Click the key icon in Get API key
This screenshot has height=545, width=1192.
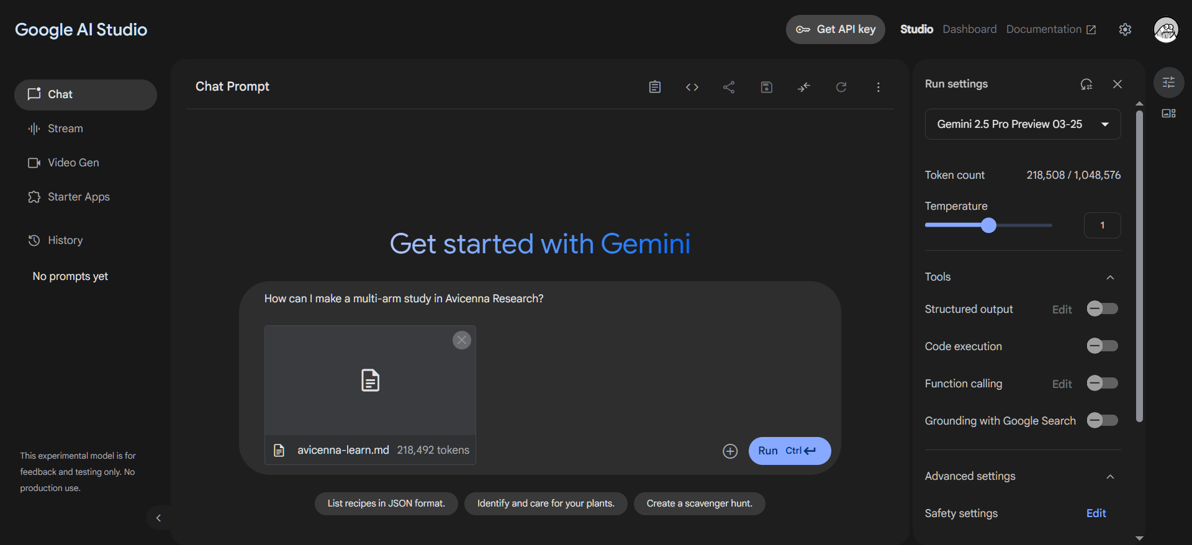pos(803,29)
